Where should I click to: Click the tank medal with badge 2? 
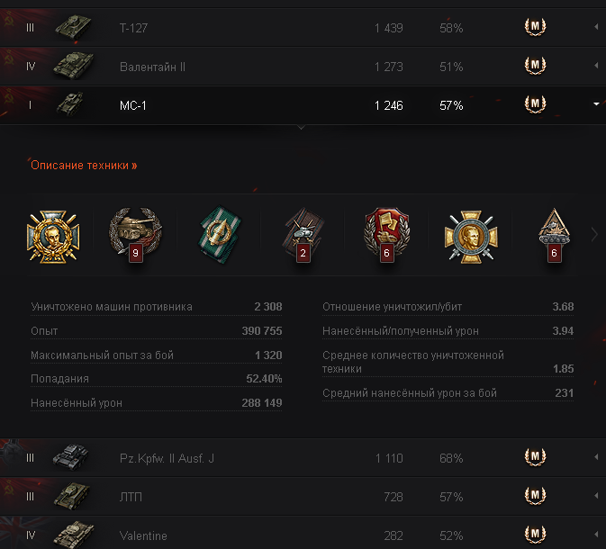298,235
